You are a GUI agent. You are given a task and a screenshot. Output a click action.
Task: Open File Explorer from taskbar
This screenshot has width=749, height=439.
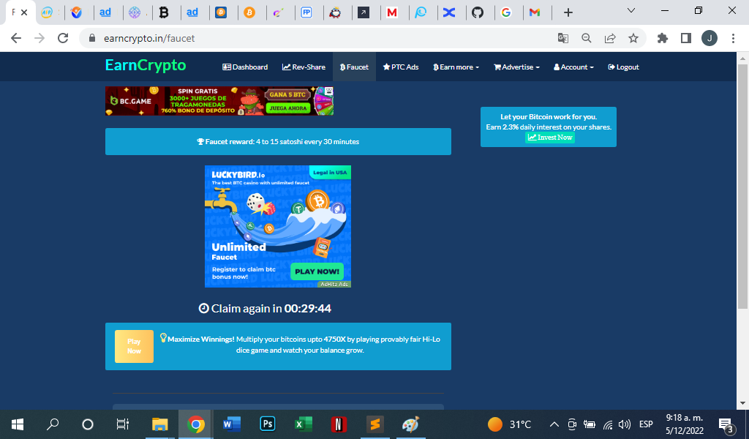[x=159, y=424]
